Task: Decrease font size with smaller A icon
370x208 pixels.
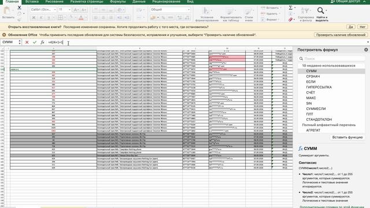Action: tap(83, 10)
